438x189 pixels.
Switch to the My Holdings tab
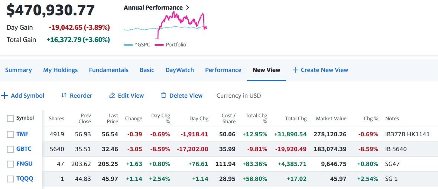pos(60,70)
